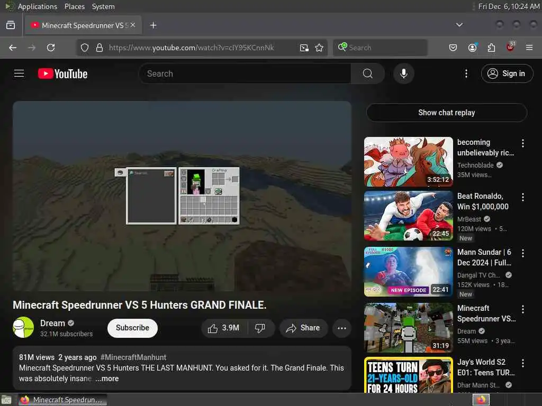
Task: Open Minecraft Speedrunner VS suggested thumbnail
Action: [408, 328]
